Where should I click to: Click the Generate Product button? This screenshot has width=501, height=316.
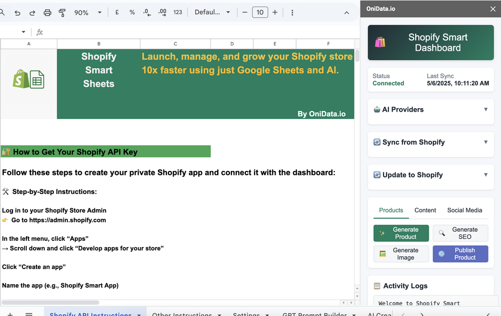401,233
